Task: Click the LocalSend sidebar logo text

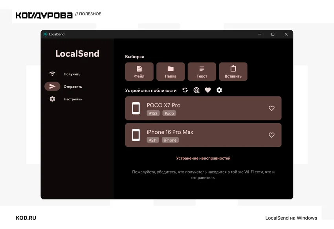Action: click(77, 54)
